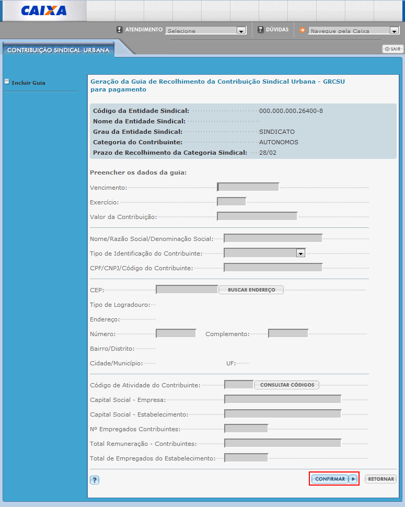Open the Navegue pela Caixa dropdown
The width and height of the screenshot is (405, 507).
click(354, 30)
